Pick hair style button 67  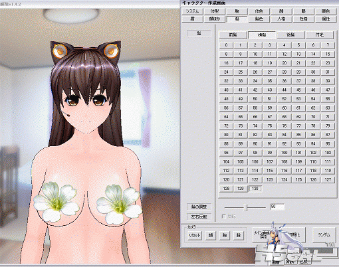coord(269,117)
